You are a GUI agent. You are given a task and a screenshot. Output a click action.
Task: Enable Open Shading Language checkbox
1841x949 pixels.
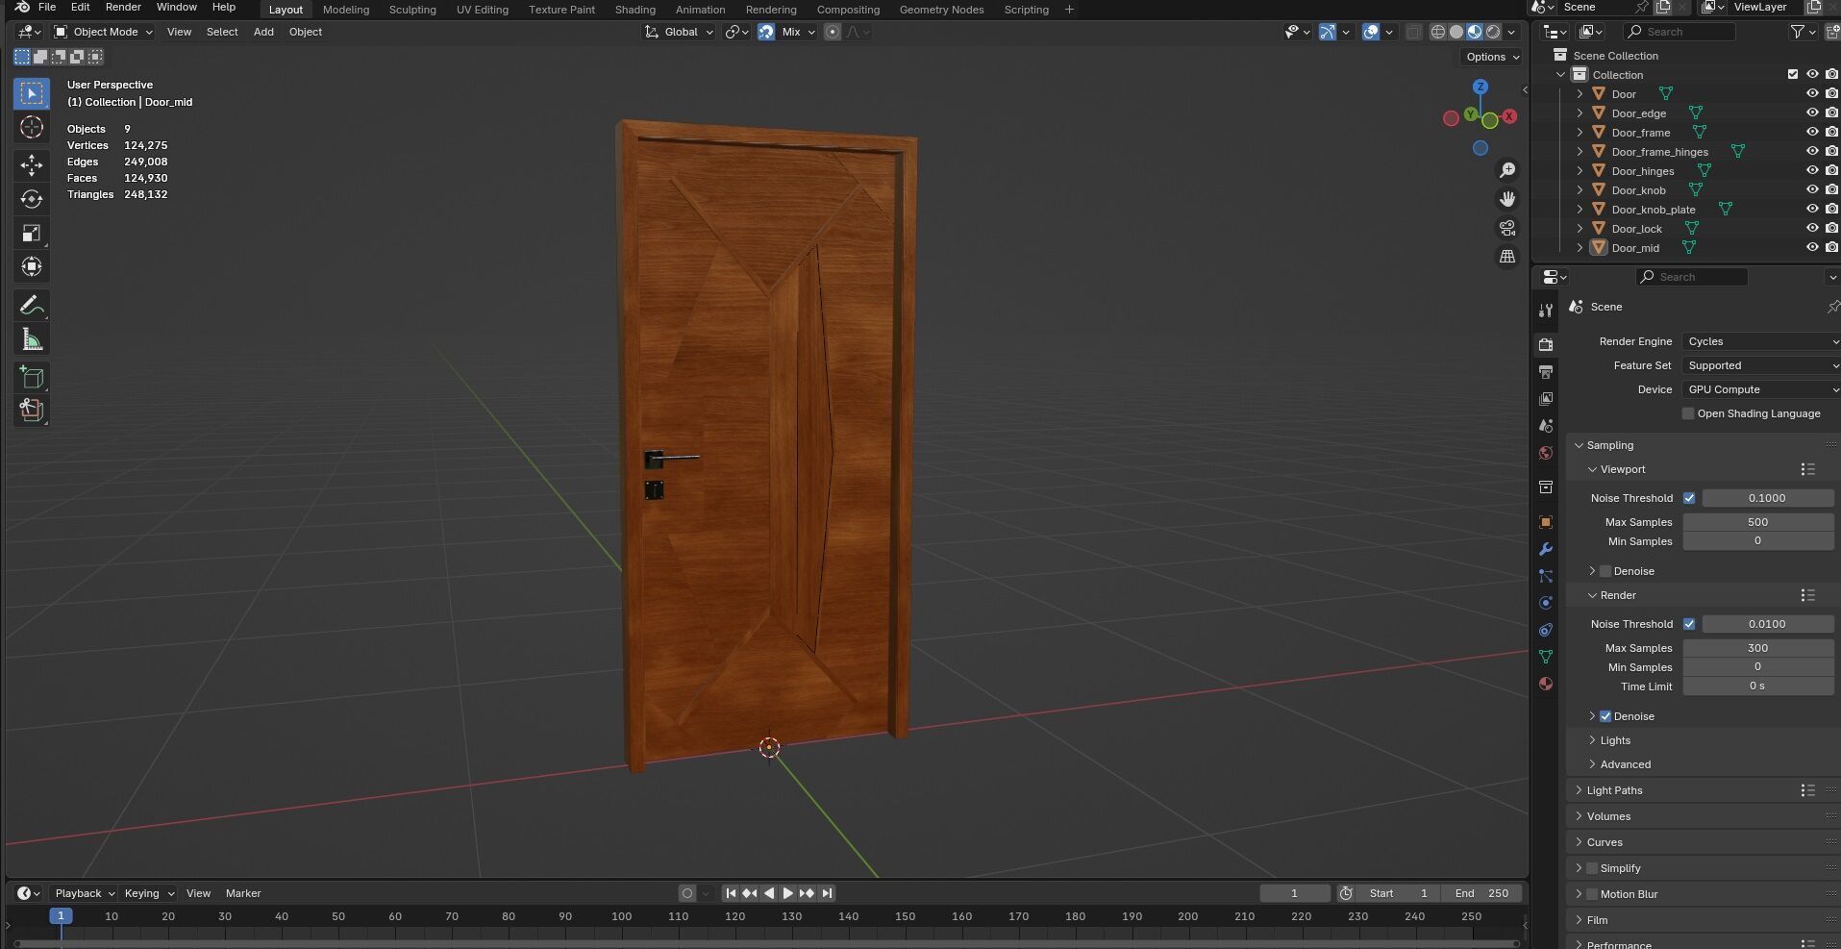point(1687,413)
